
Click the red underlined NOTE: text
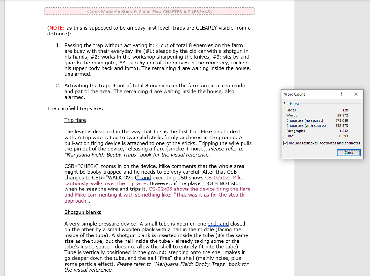coord(57,28)
